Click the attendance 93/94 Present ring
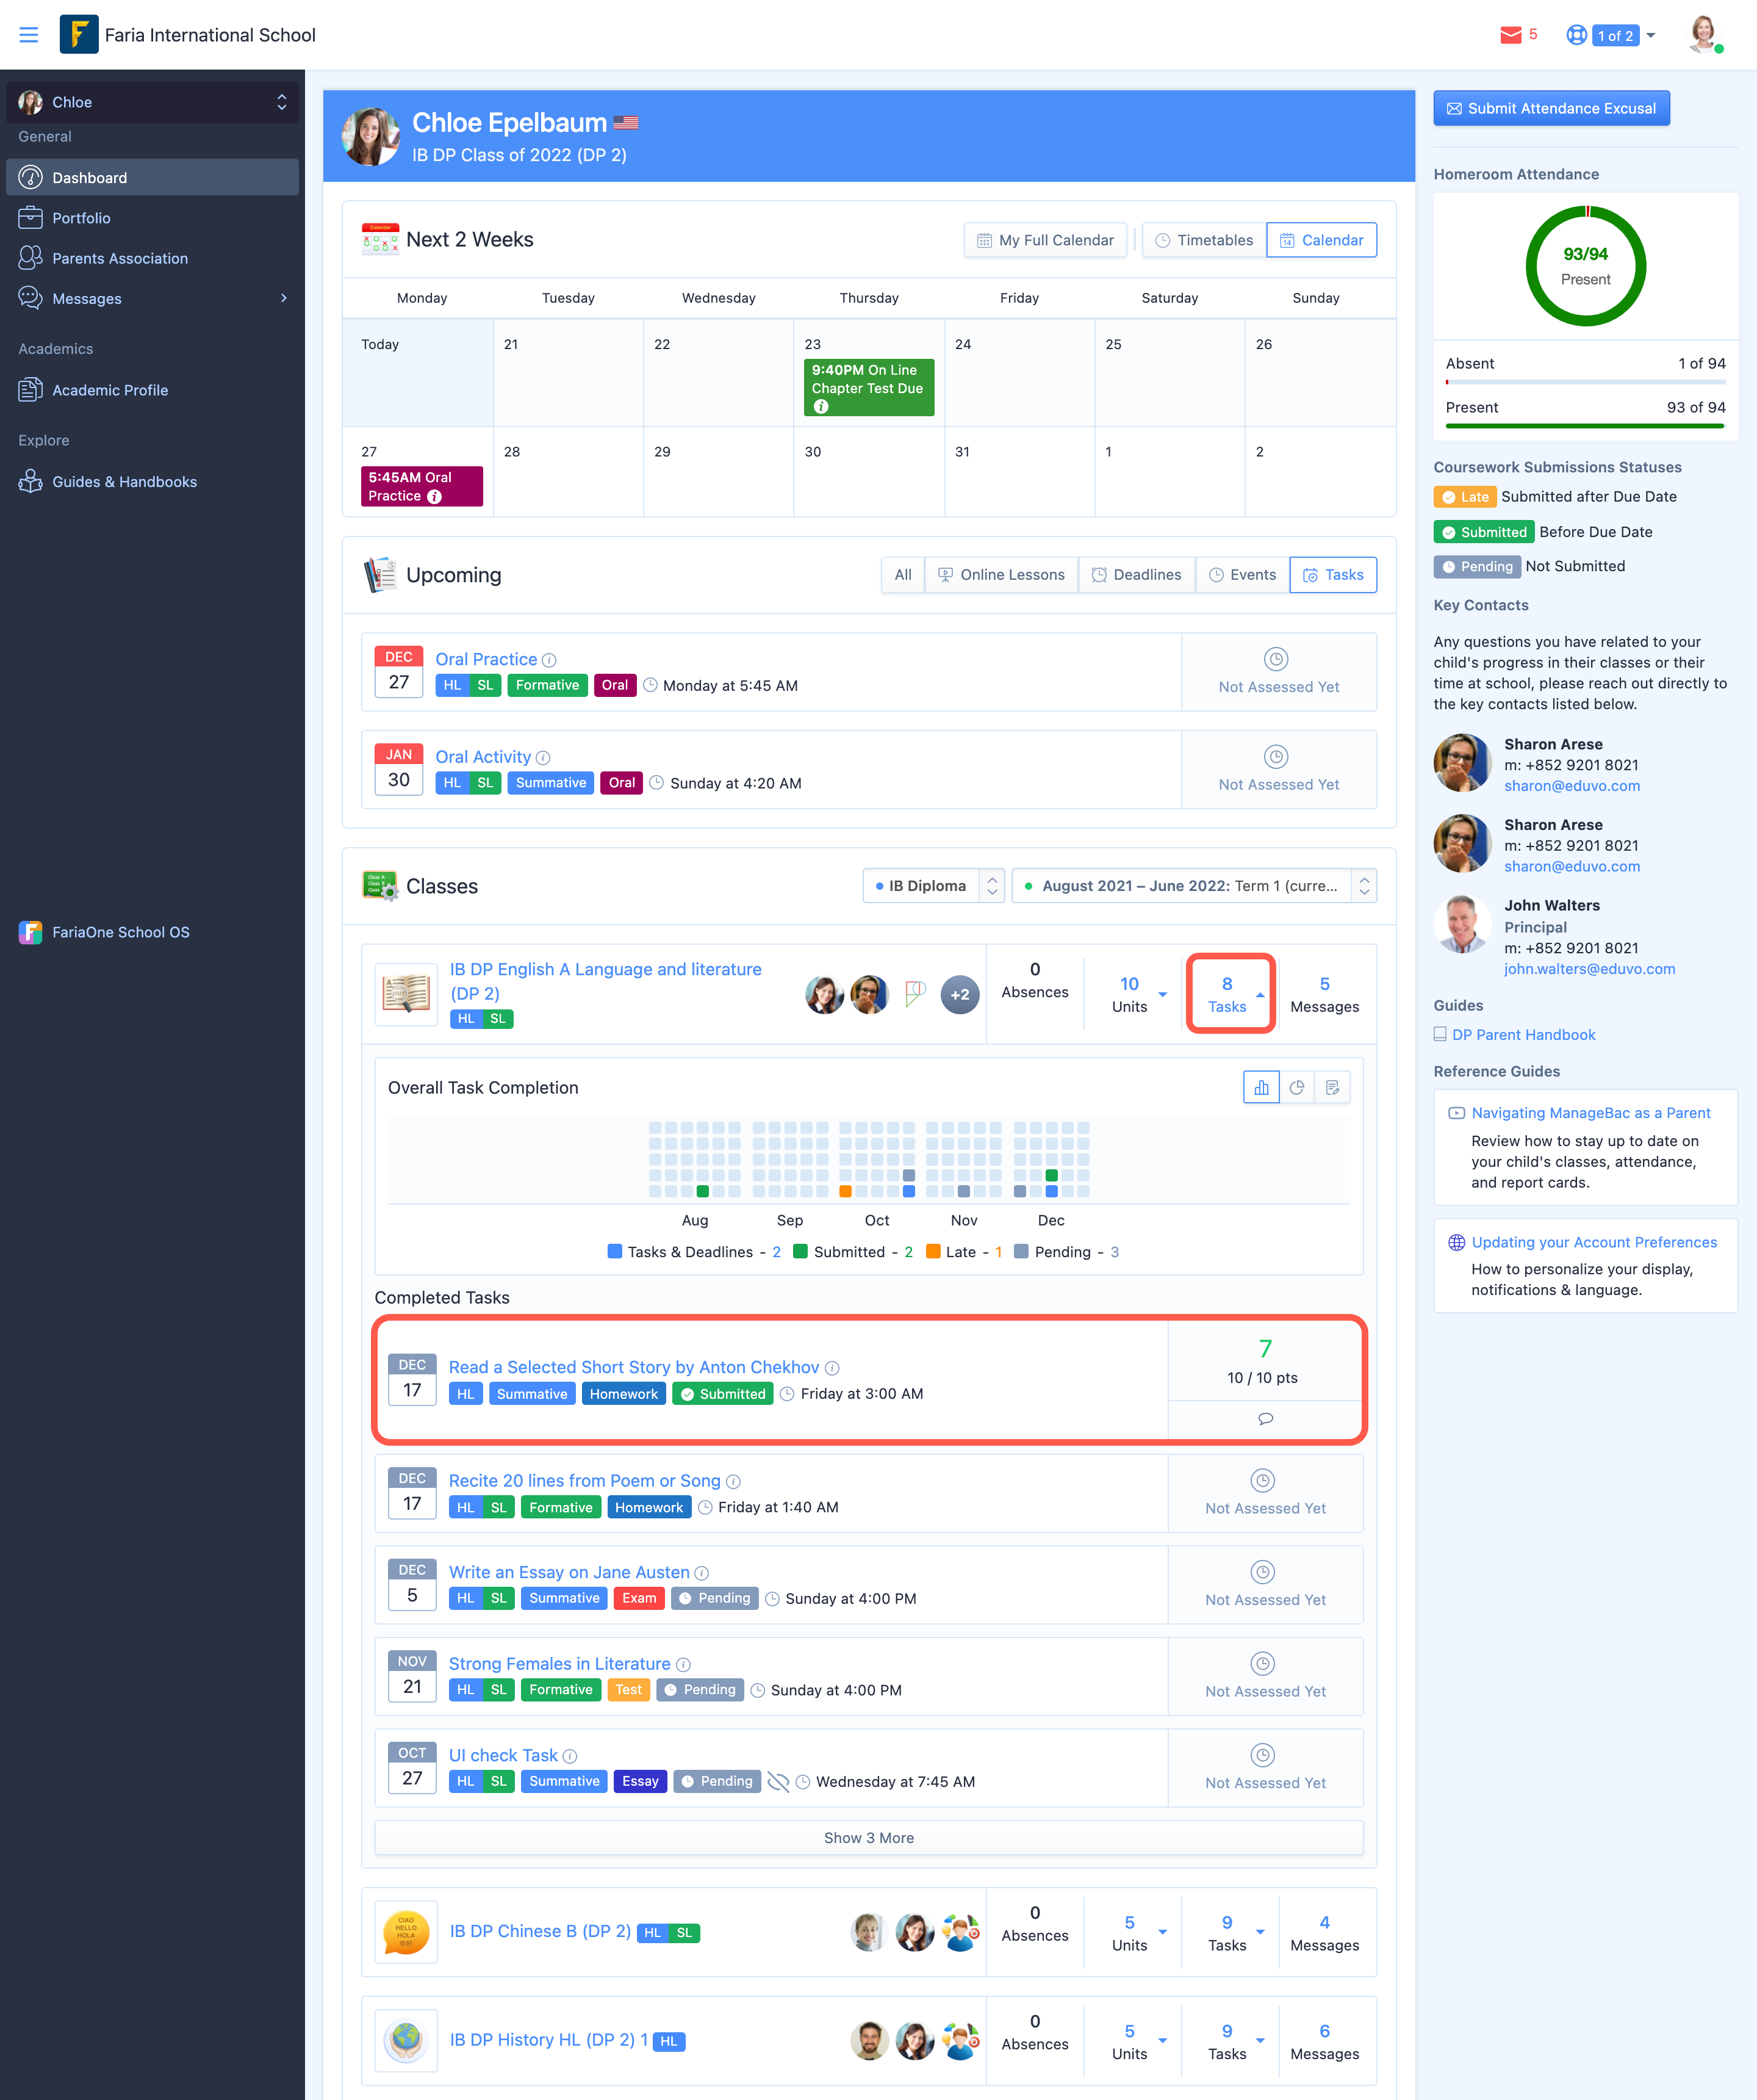The image size is (1757, 2100). 1586,266
